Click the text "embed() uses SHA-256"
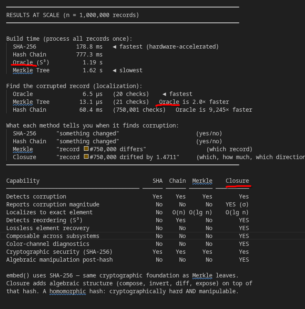 click(x=39, y=275)
